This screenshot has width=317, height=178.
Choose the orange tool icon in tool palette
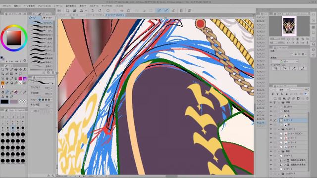click(x=2, y=83)
